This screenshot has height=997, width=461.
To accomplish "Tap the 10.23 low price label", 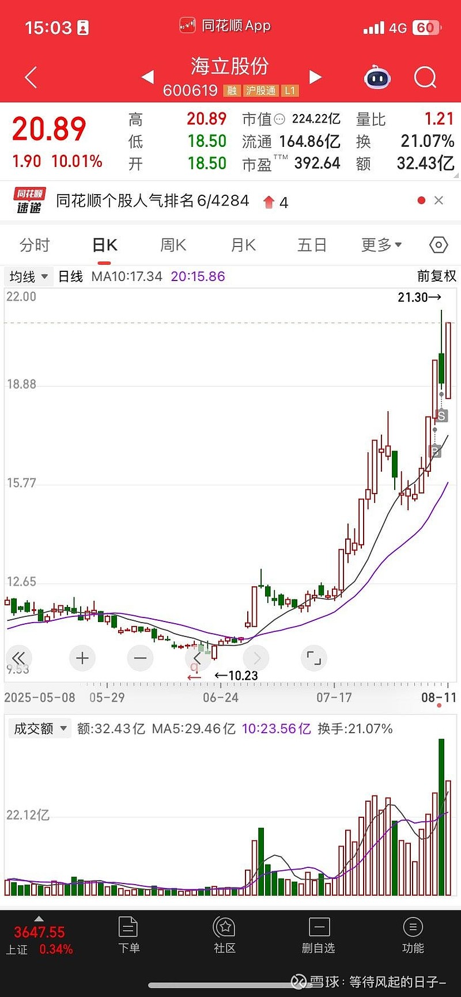I will [x=236, y=675].
